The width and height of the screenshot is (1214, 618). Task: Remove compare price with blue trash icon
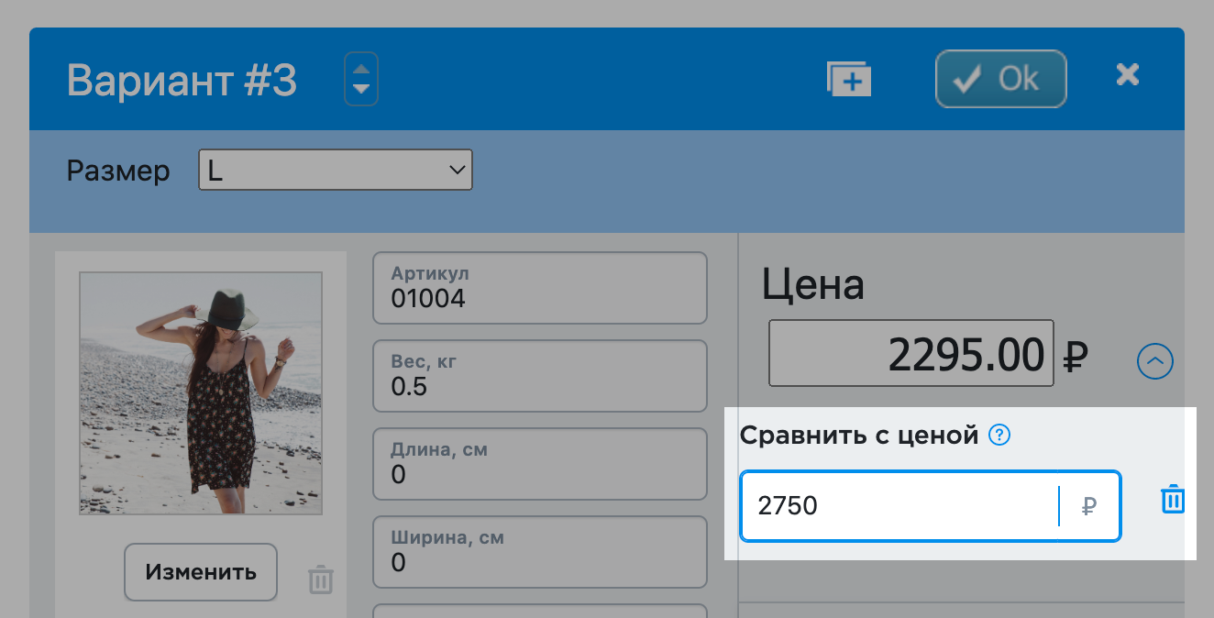click(x=1173, y=500)
